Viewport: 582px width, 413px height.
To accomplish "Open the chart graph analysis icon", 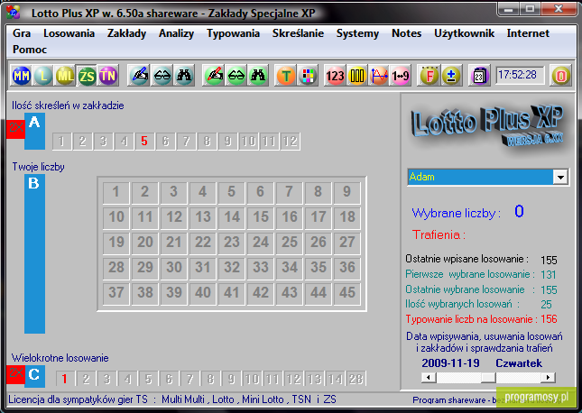I will (x=379, y=76).
